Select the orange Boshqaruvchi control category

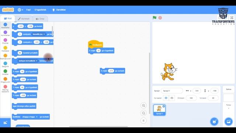click(5, 57)
